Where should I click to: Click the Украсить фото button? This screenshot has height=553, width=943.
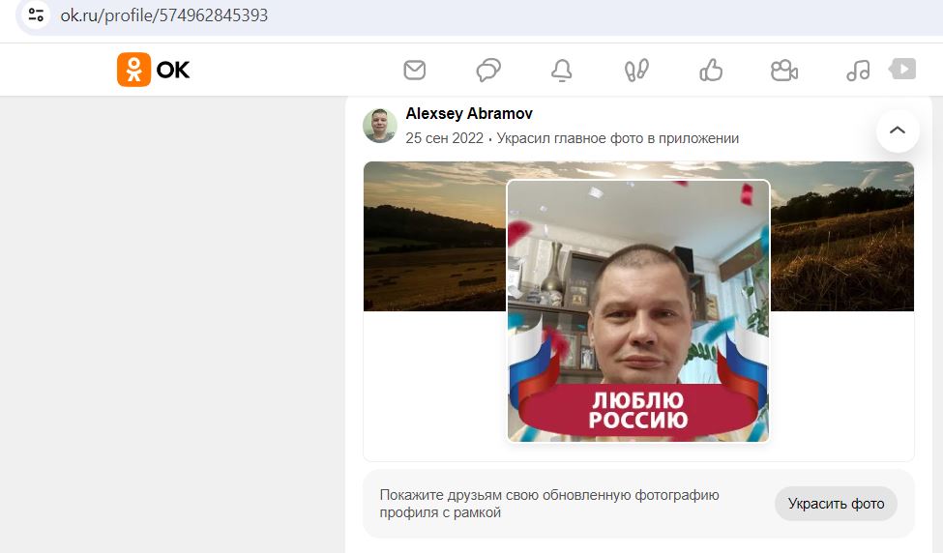tap(836, 504)
